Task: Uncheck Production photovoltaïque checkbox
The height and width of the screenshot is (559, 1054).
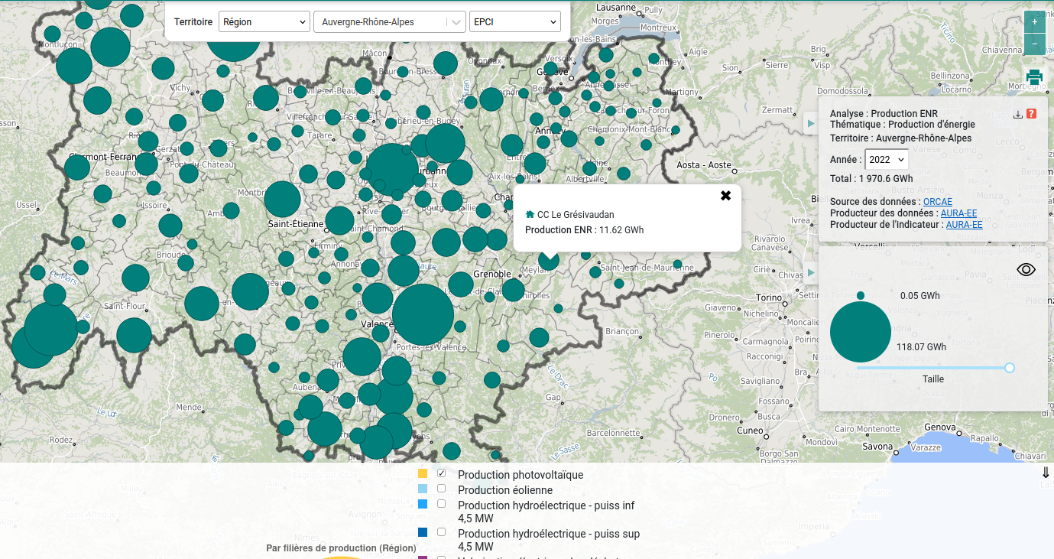Action: tap(441, 473)
